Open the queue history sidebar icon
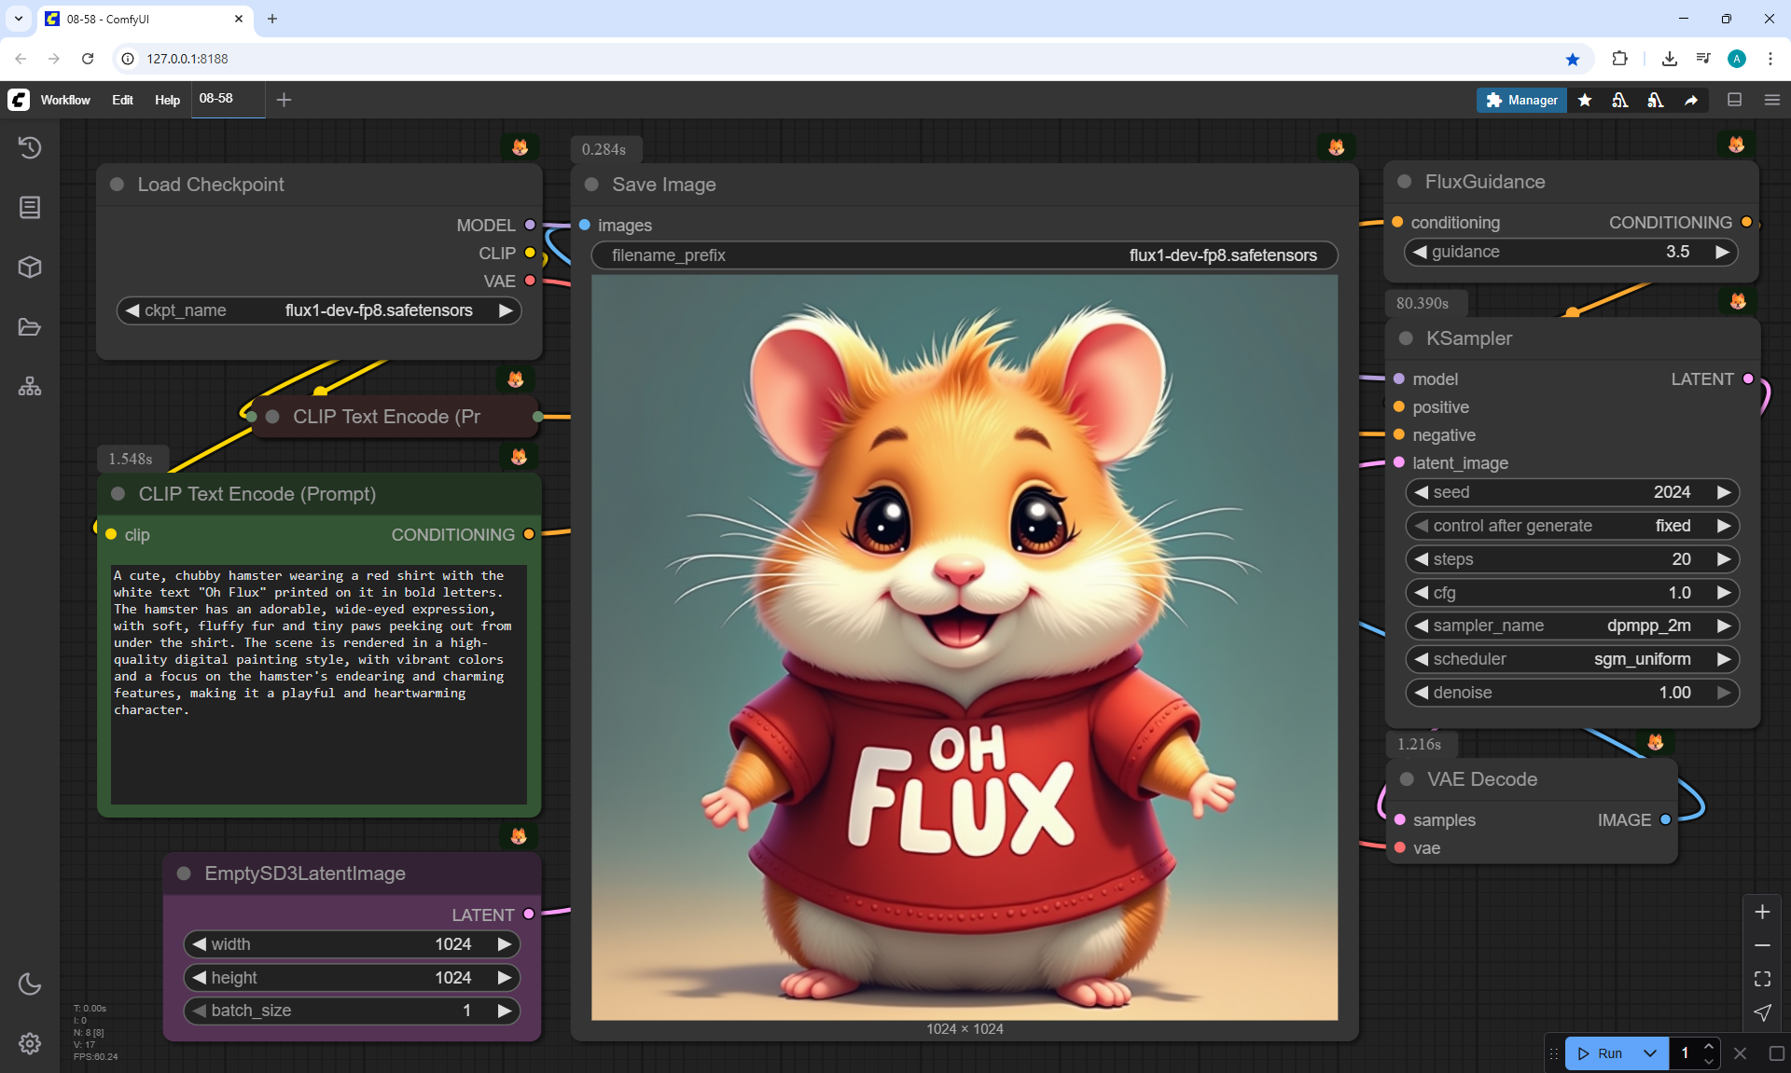Viewport: 1791px width, 1073px height. point(30,147)
